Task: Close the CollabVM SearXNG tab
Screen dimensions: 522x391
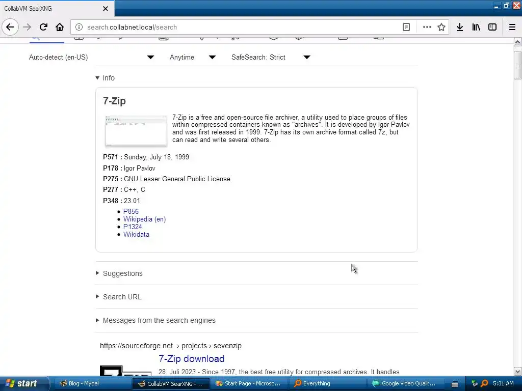Action: [105, 9]
